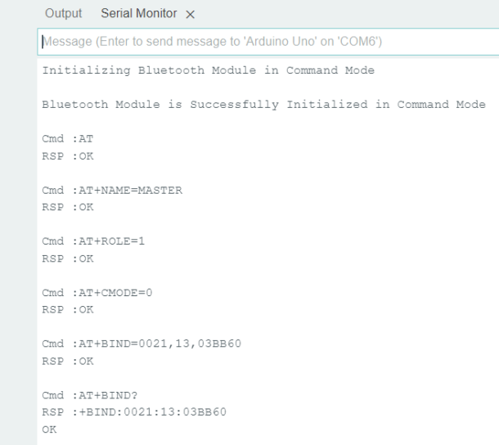Viewport: 499px width, 445px height.
Task: Close the Serial Monitor tab
Action: click(190, 15)
